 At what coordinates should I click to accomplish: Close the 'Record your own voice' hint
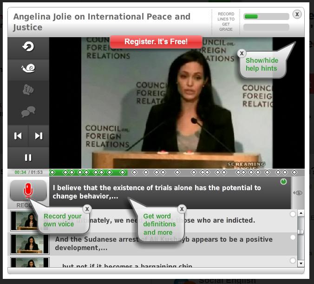click(87, 209)
